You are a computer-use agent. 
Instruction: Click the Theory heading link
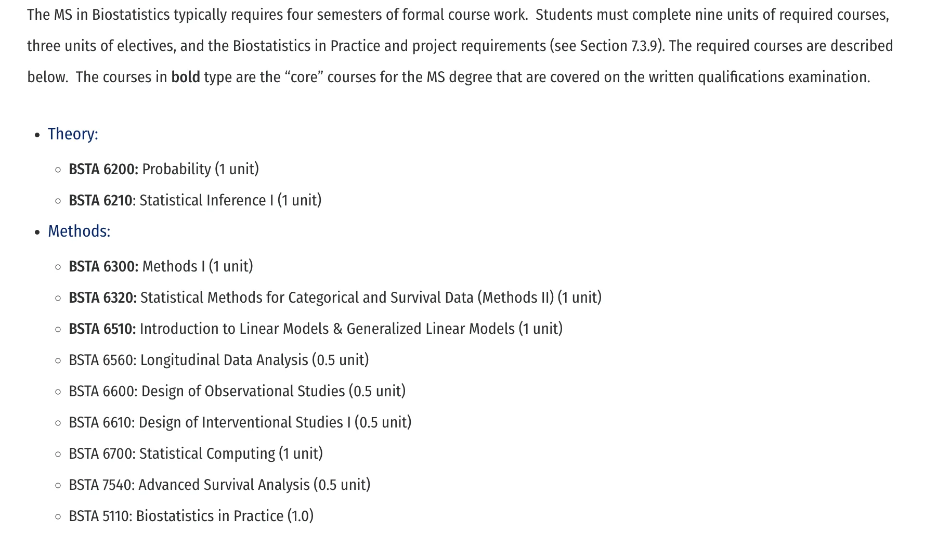click(73, 134)
